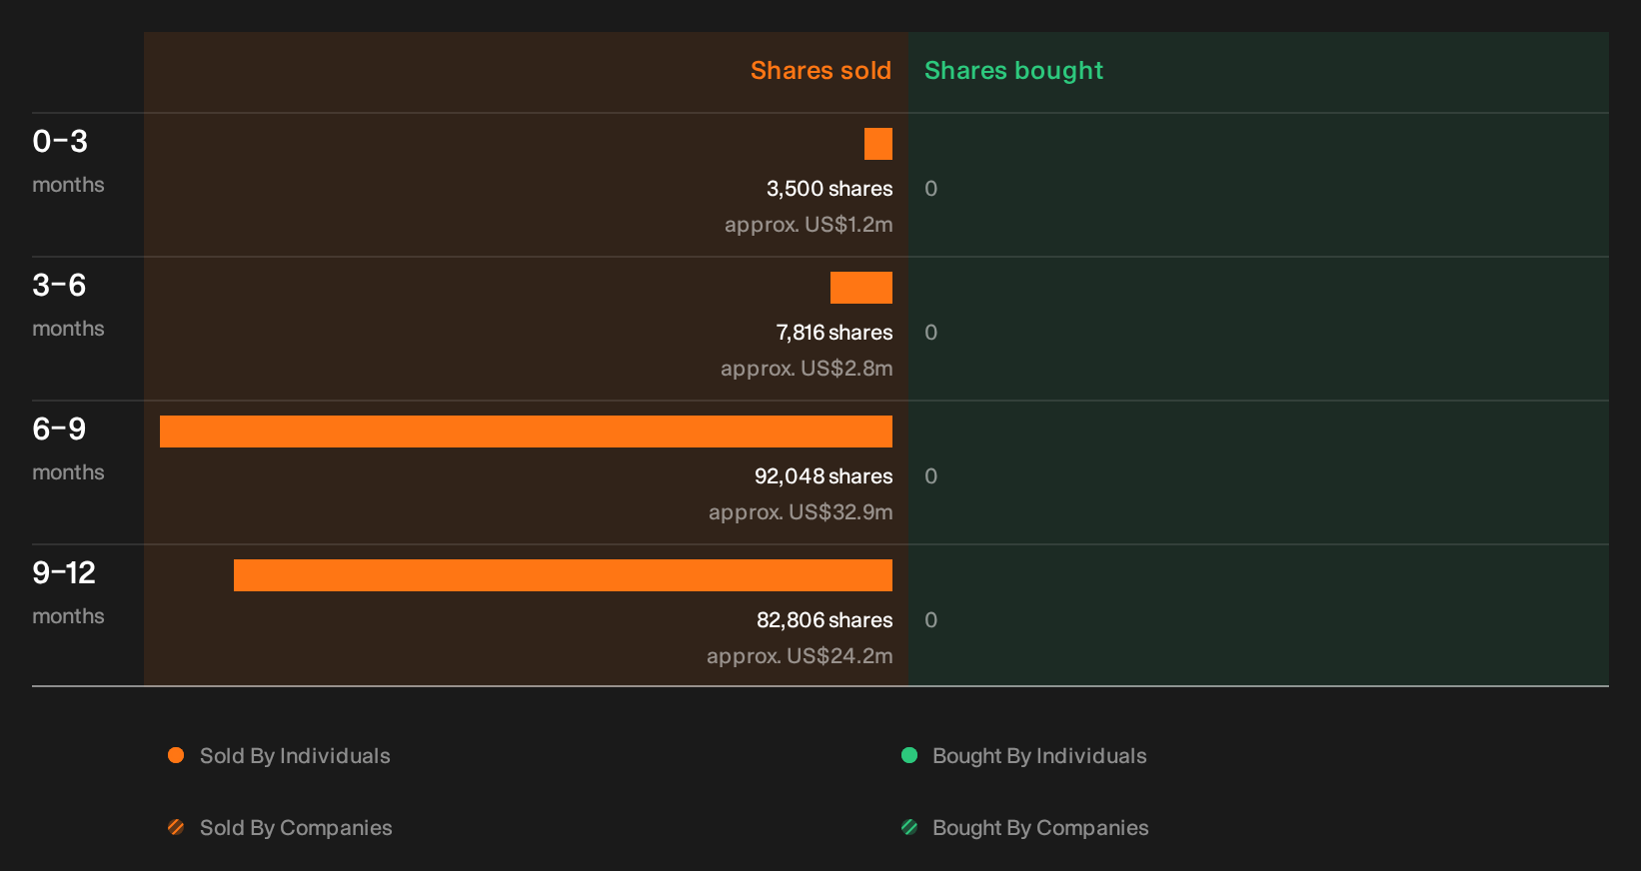Click the 3-6 months orange bar
The width and height of the screenshot is (1641, 871).
pyautogui.click(x=861, y=288)
